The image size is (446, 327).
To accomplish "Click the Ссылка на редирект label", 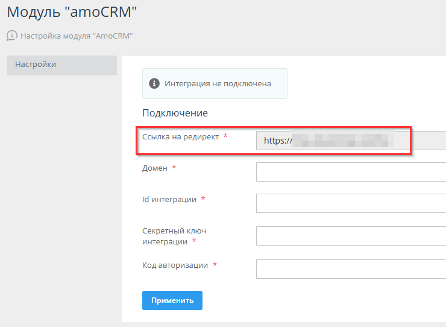I will click(181, 137).
